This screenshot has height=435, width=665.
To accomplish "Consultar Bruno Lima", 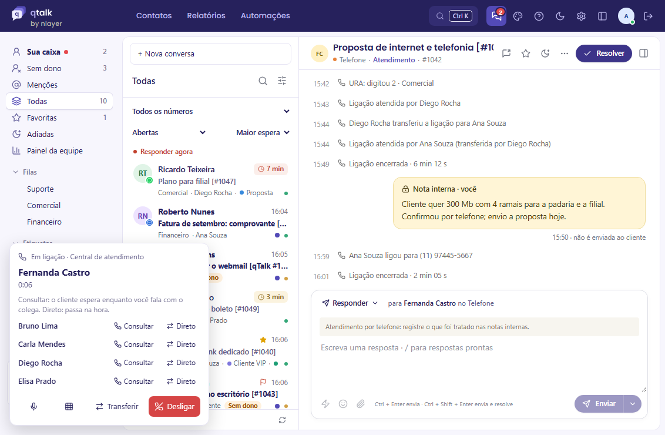I will [134, 326].
